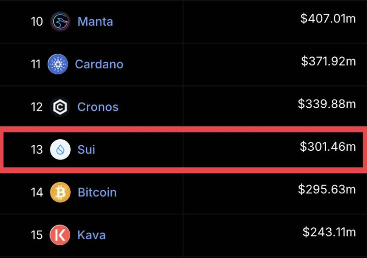Select the $339.88m value for Cronos
Screen dimensions: 367x258
(327, 104)
